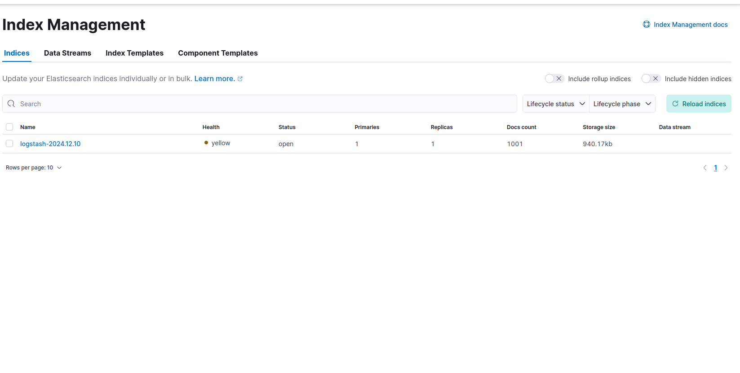Viewport: 740px width, 373px height.
Task: Click the yellow health status dot
Action: pyautogui.click(x=206, y=143)
